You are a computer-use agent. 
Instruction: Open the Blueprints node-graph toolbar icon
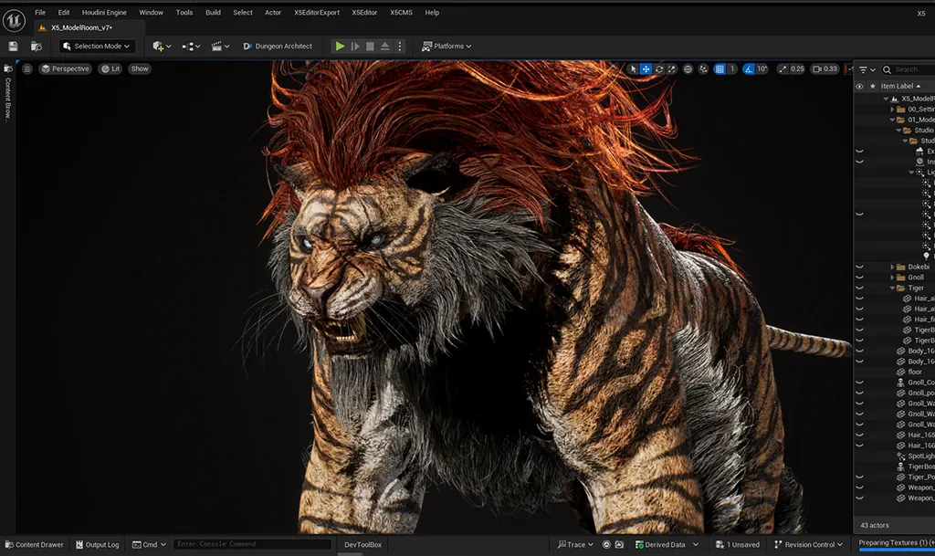[x=191, y=47]
